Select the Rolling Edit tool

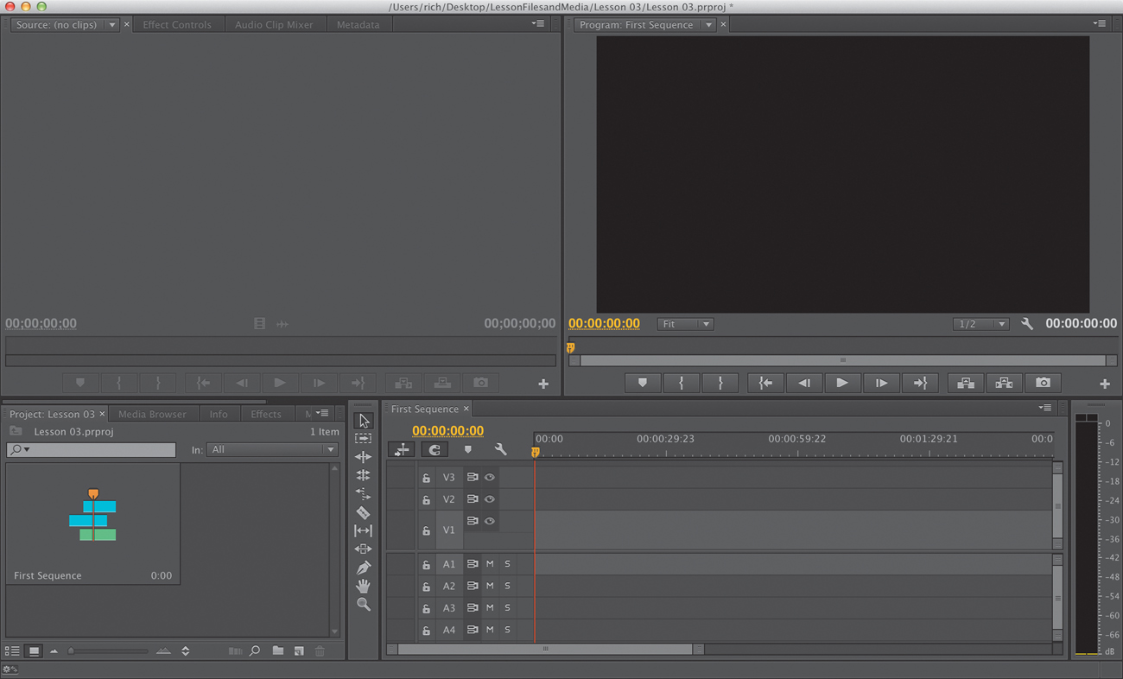(364, 475)
